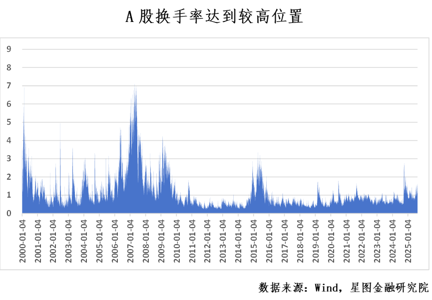Click the mid-2002 spike near 5

coord(60,124)
